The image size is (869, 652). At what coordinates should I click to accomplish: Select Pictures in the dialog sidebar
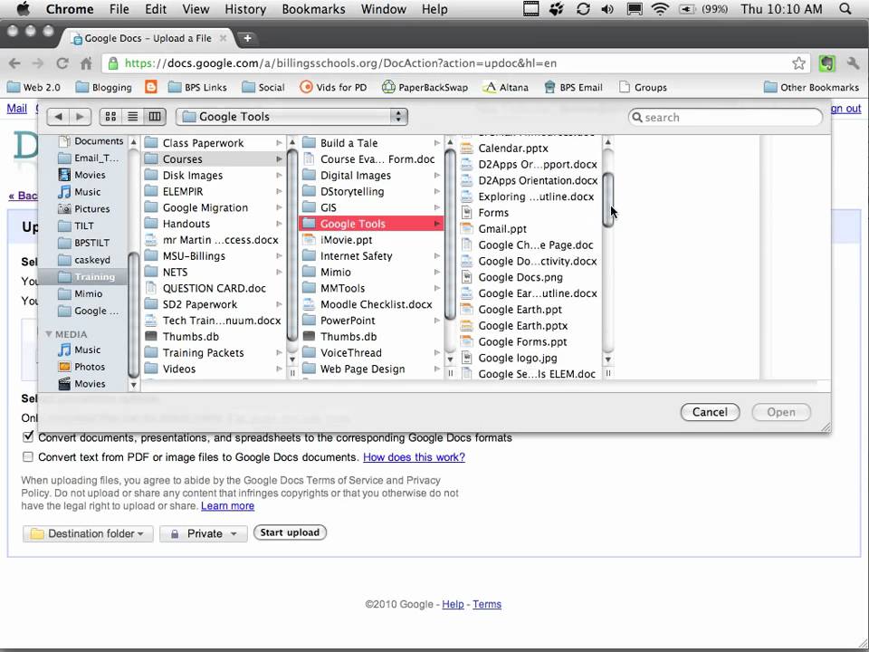pos(84,208)
